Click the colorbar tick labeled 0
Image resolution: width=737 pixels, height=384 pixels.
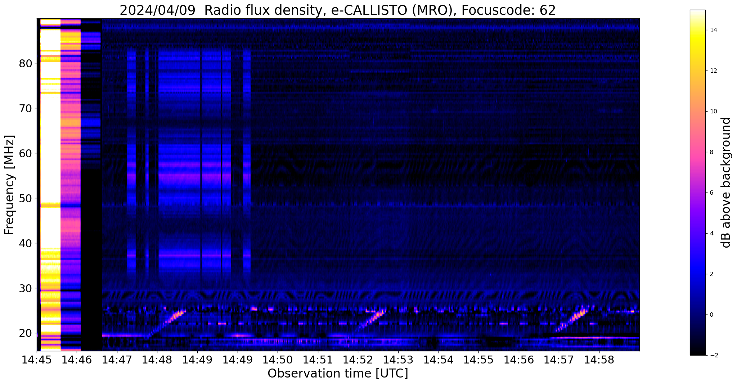click(x=711, y=315)
